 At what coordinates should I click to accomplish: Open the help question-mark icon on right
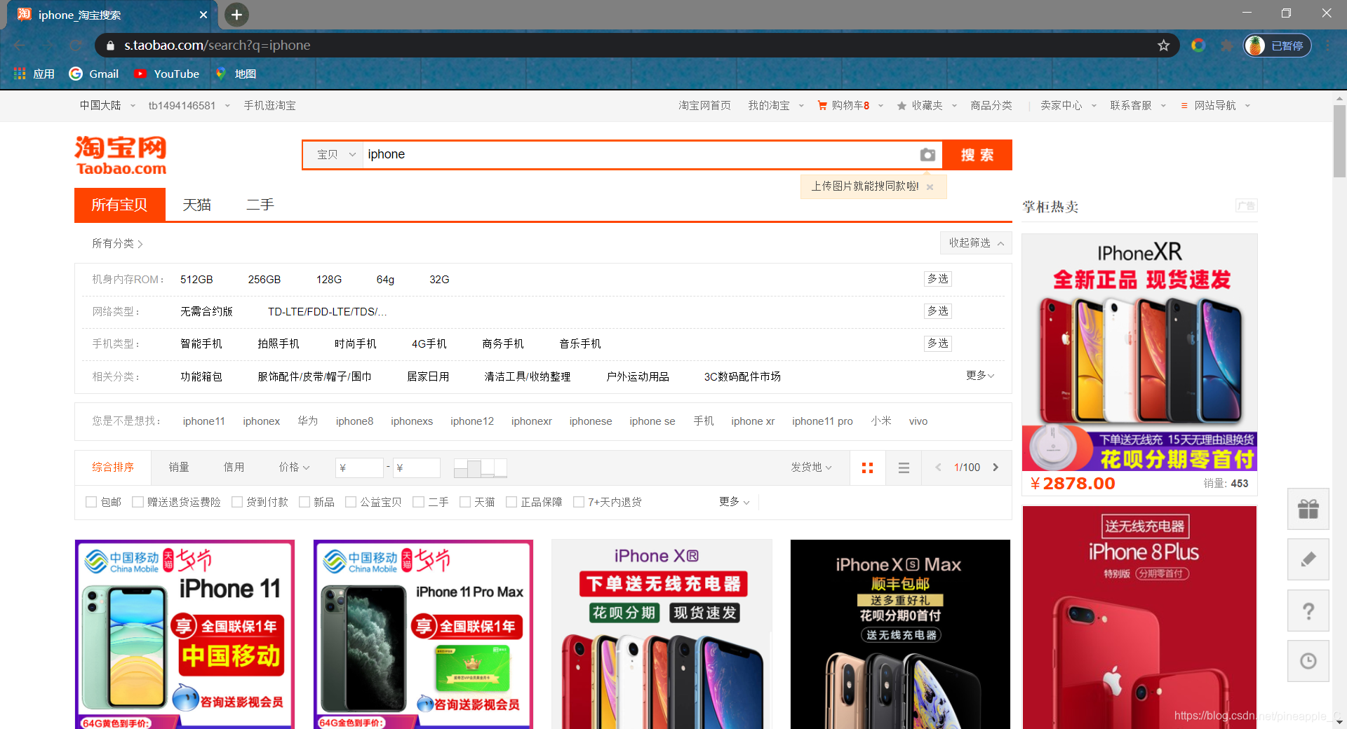pyautogui.click(x=1308, y=611)
